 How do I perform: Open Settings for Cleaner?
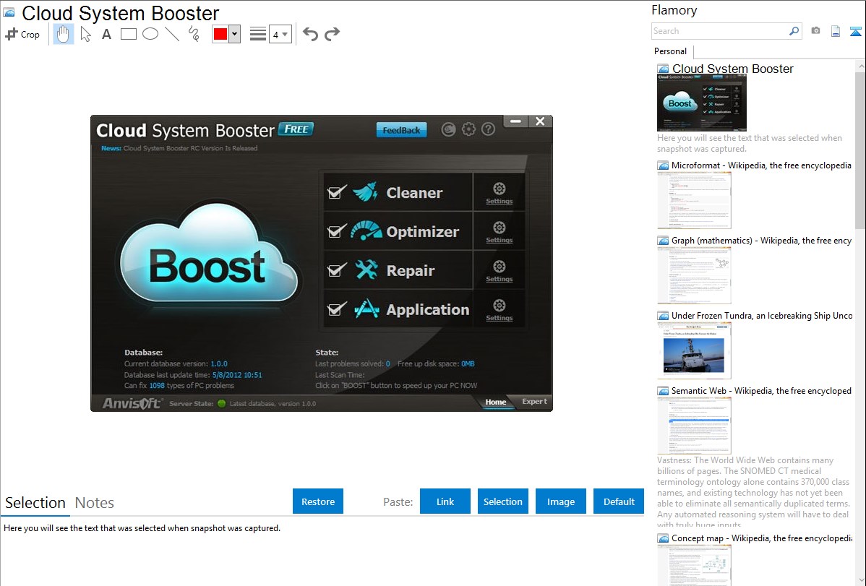click(x=500, y=194)
